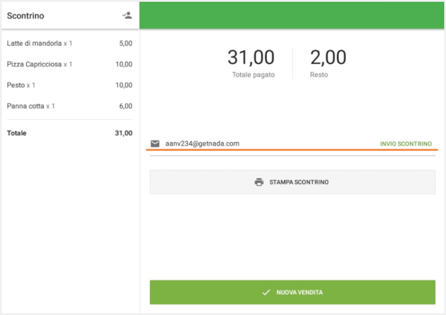Click the checkmark icon for new sale
Image resolution: width=446 pixels, height=315 pixels.
point(266,292)
